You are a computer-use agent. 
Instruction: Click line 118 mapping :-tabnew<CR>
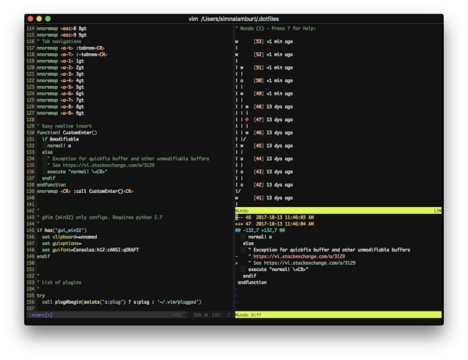tap(72, 55)
